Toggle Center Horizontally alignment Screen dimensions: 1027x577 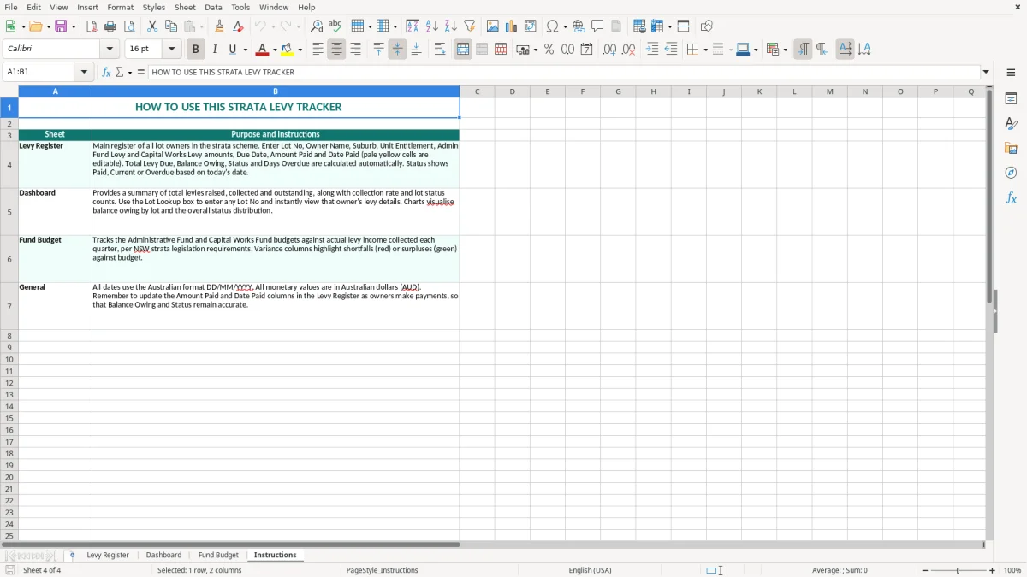(x=336, y=50)
